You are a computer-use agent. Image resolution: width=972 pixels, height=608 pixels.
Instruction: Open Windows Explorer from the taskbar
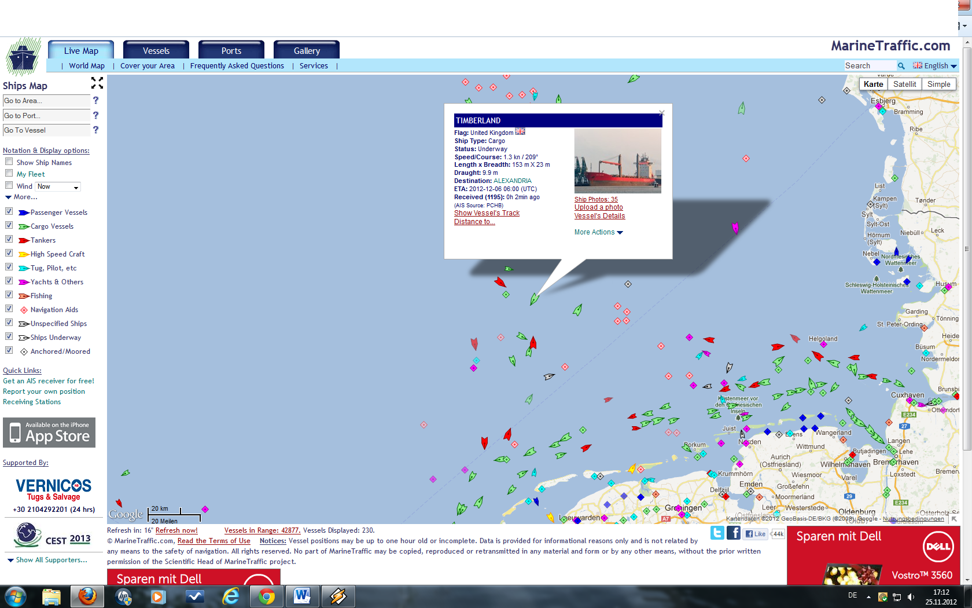pyautogui.click(x=51, y=596)
